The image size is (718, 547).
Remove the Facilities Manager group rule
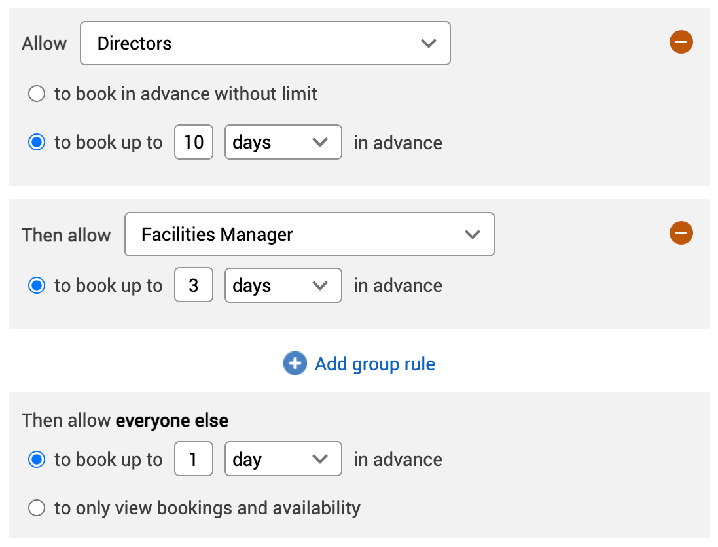(681, 233)
